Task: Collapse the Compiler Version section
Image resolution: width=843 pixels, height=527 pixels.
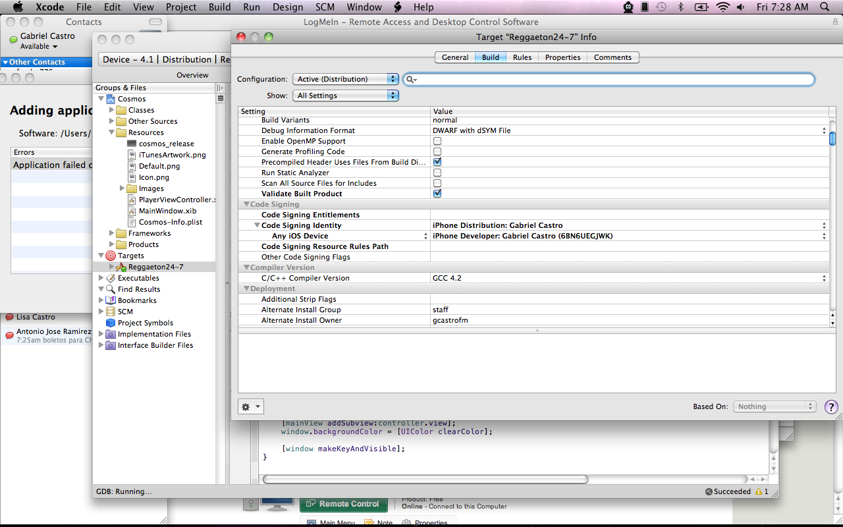Action: 246,267
